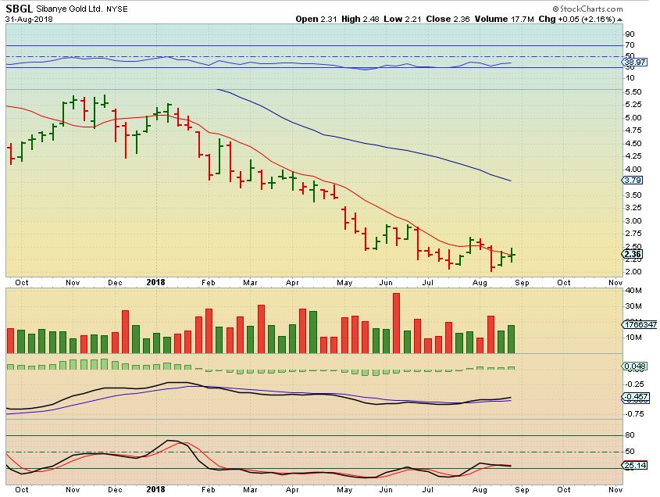Click the 2.00 price axis label
This screenshot has height=497, width=660.
(633, 272)
